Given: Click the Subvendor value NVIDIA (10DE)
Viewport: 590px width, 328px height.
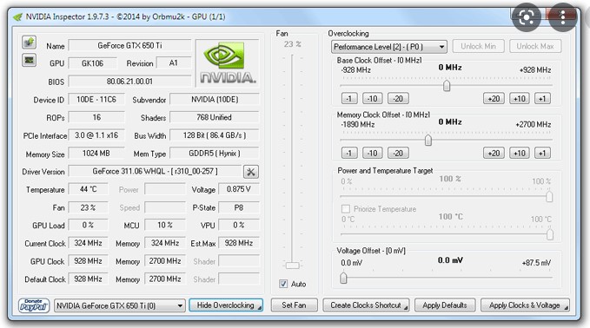Looking at the screenshot, I should [215, 100].
